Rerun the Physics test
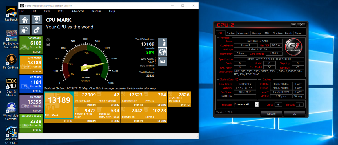 click(x=161, y=105)
